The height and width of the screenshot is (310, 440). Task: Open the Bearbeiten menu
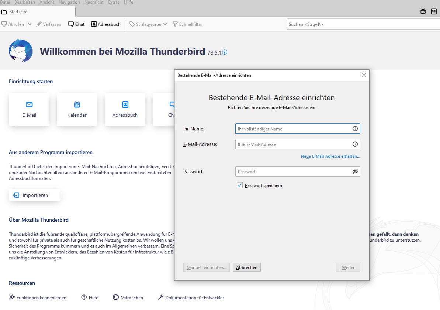(25, 2)
